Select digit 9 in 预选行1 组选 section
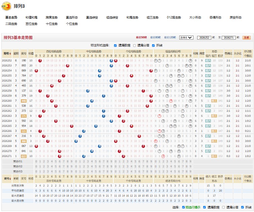 point(190,161)
